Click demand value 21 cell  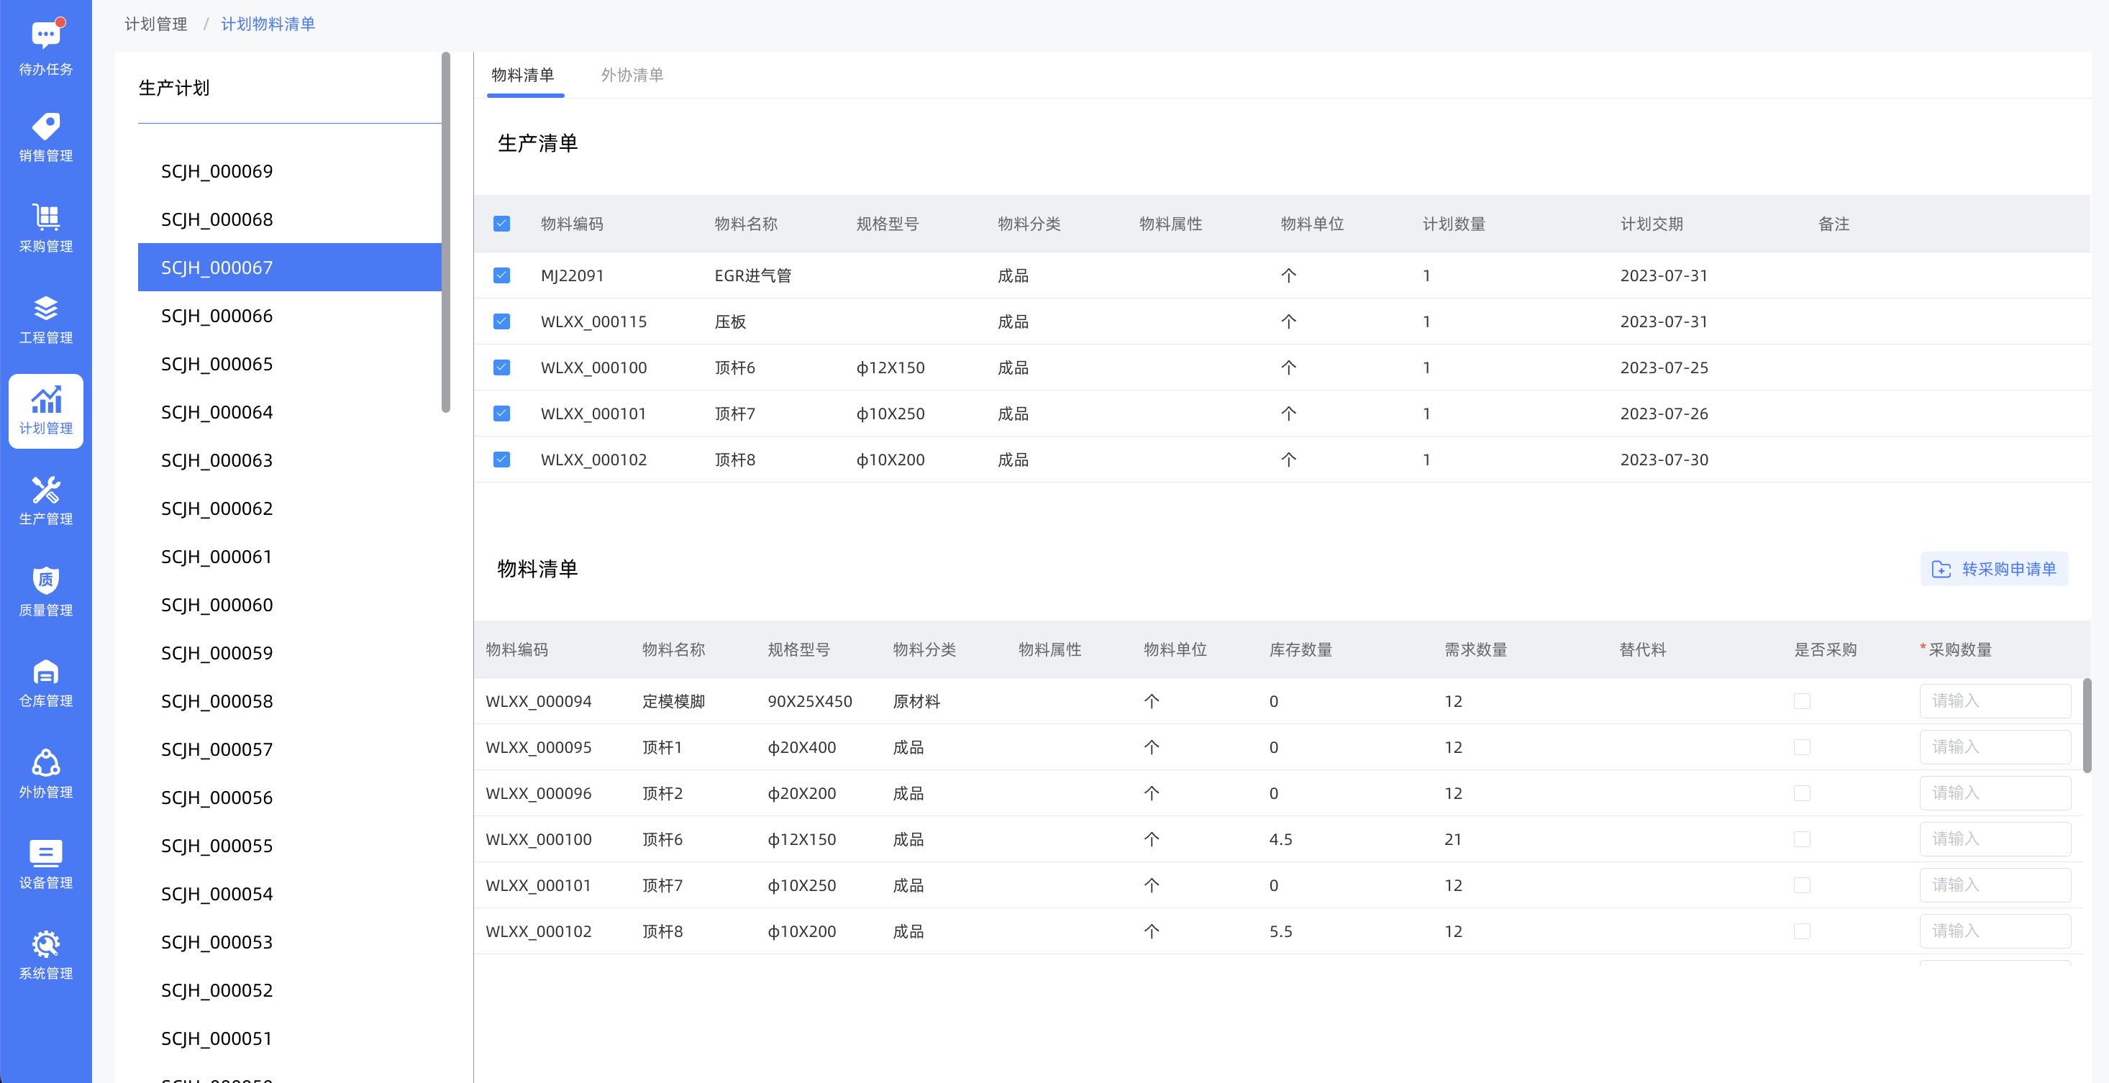1452,839
